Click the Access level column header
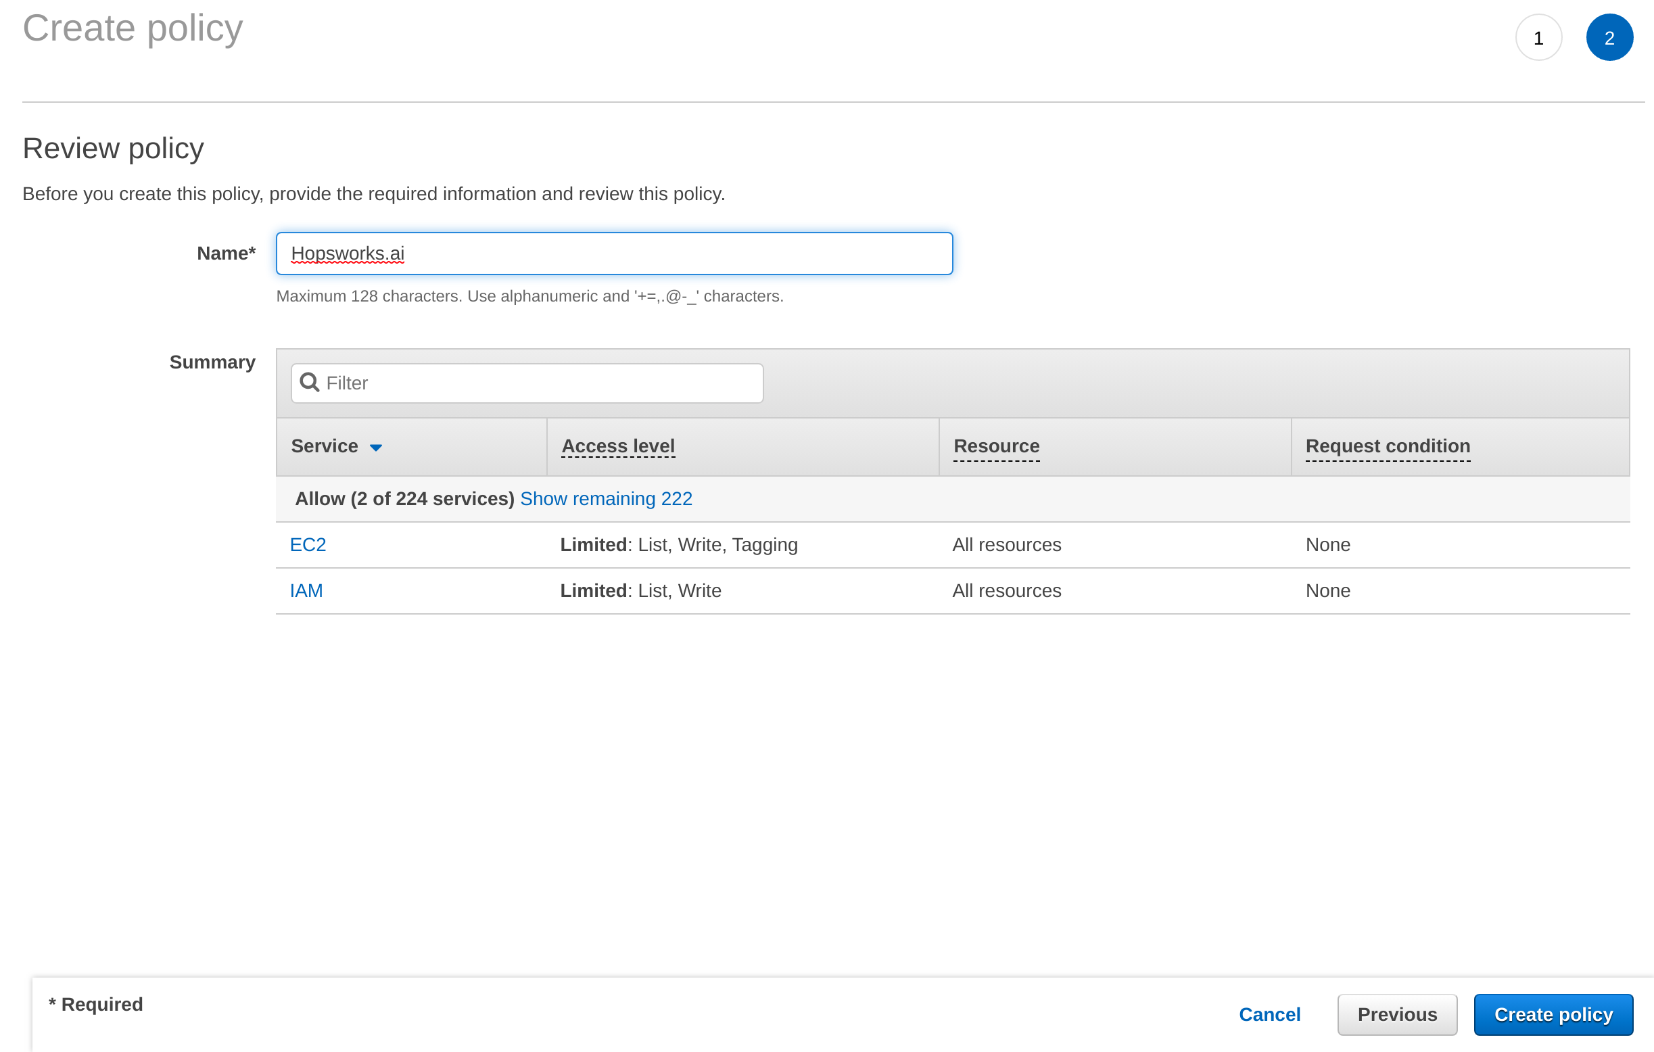 [x=617, y=446]
